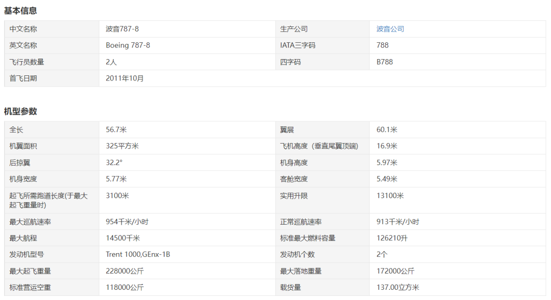Click the 标准营运空重 label
The width and height of the screenshot is (551, 300).
coord(30,288)
